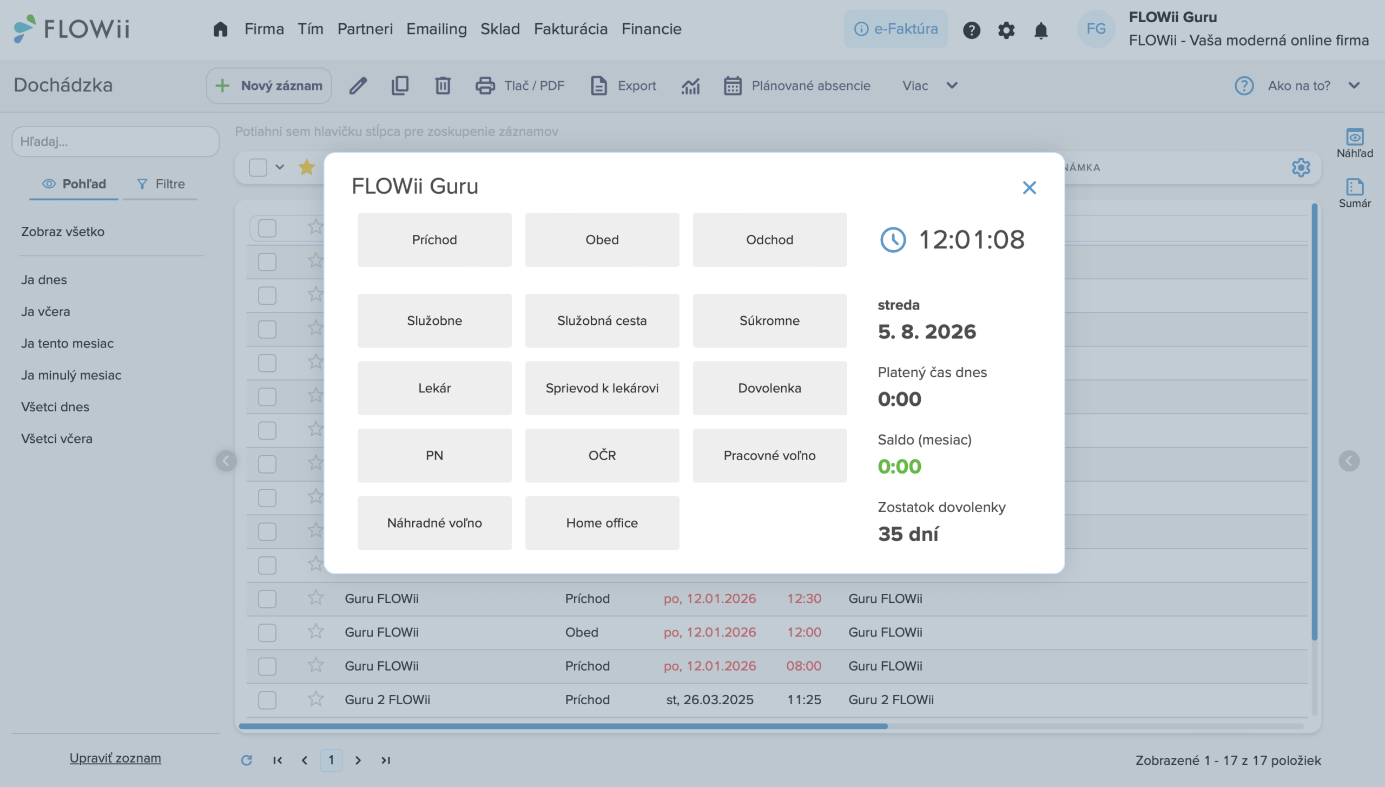This screenshot has height=787, width=1385.
Task: Record arrival with Príchod button
Action: [434, 240]
